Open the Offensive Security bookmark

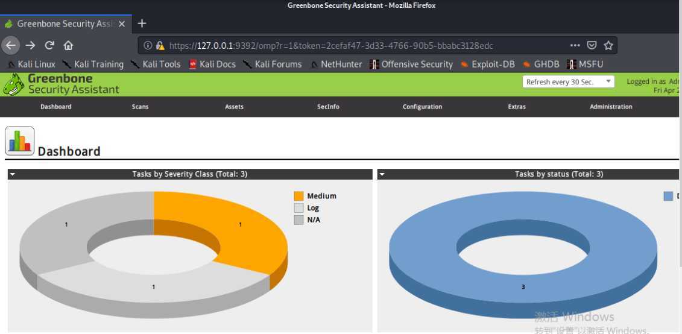pyautogui.click(x=411, y=65)
